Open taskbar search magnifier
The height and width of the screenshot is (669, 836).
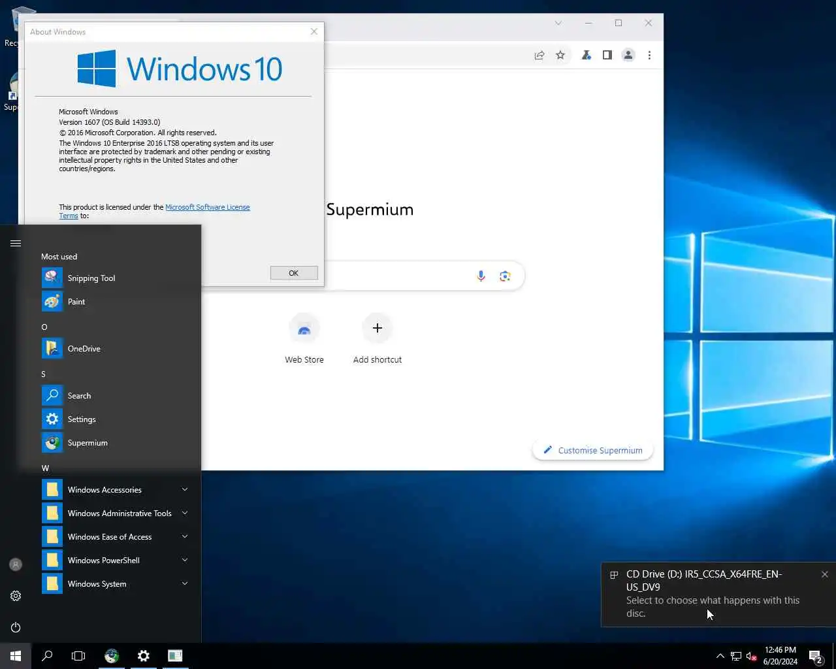[x=47, y=656]
